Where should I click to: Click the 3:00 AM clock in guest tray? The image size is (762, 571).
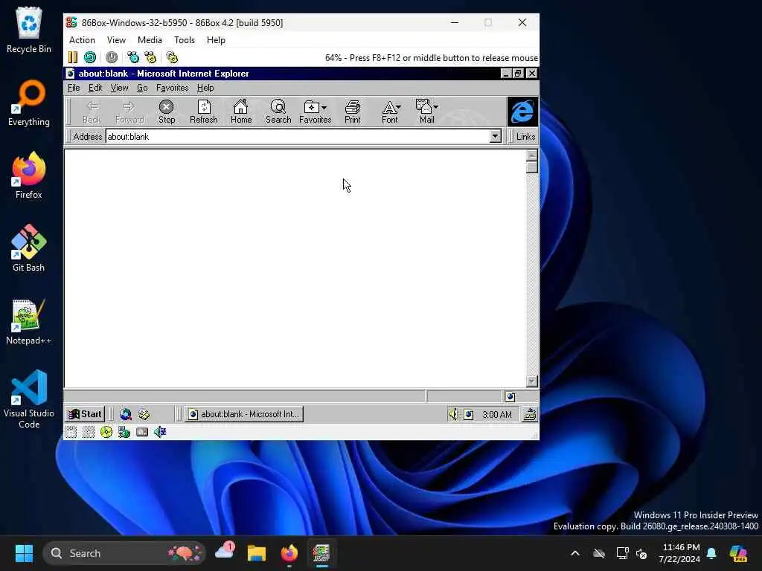(x=496, y=415)
